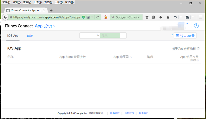Focus the Google search field
The height and width of the screenshot is (119, 206).
[126, 17]
